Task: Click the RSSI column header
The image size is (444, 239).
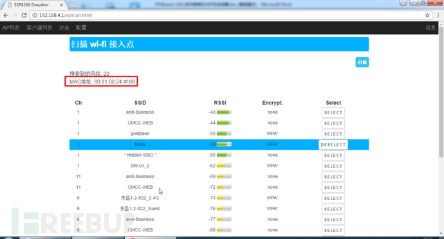Action: pyautogui.click(x=220, y=103)
